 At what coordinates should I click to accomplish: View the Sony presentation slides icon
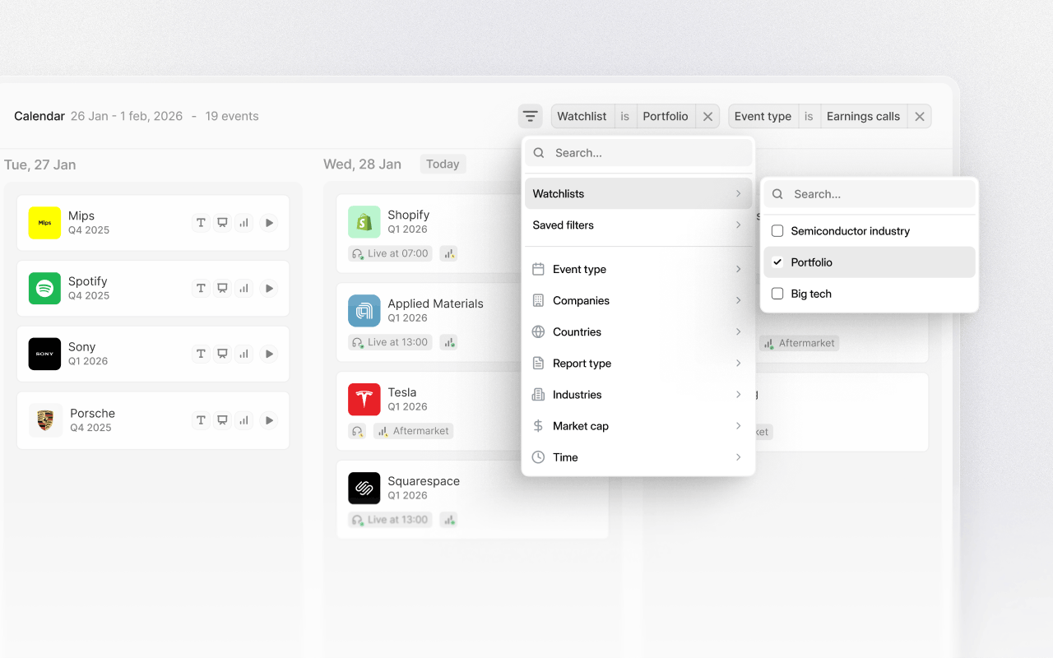222,354
